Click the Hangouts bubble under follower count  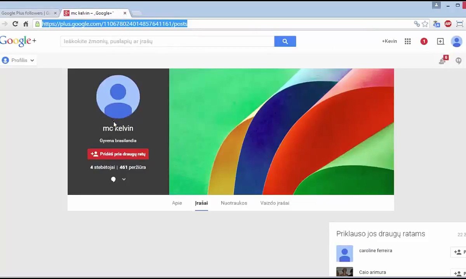(113, 179)
